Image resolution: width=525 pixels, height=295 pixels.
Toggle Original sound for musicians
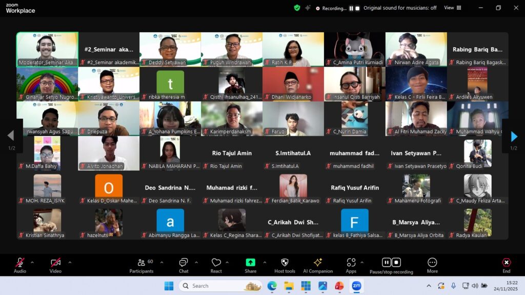point(400,8)
